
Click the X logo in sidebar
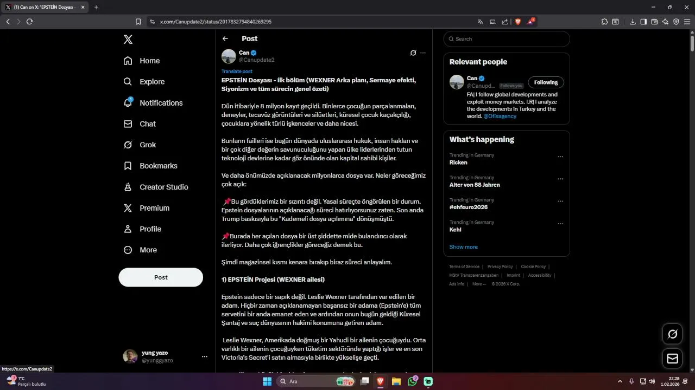pos(128,39)
